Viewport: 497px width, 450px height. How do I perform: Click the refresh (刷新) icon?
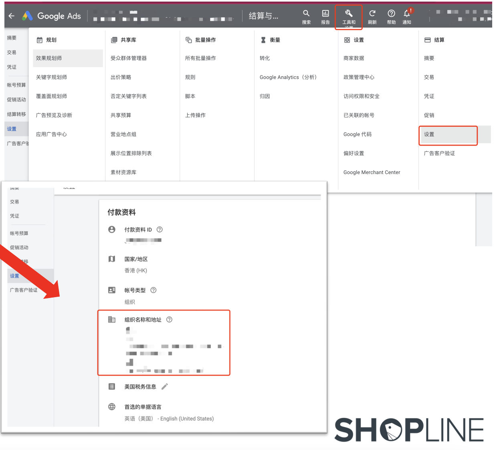[372, 14]
